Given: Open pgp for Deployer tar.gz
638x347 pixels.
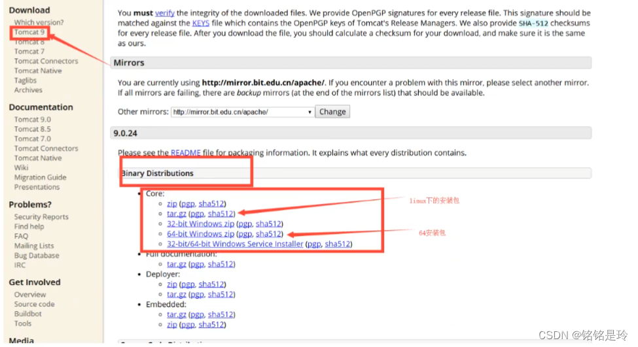Looking at the screenshot, I should pos(197,294).
